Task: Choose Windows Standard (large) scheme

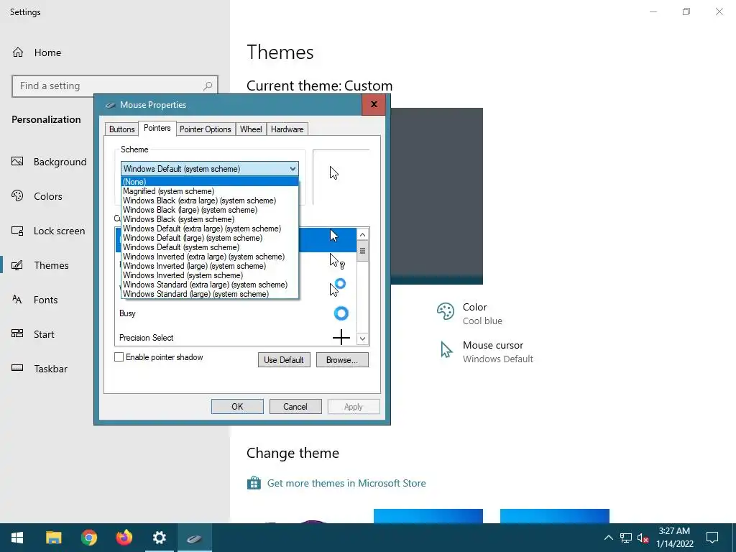Action: [210, 294]
